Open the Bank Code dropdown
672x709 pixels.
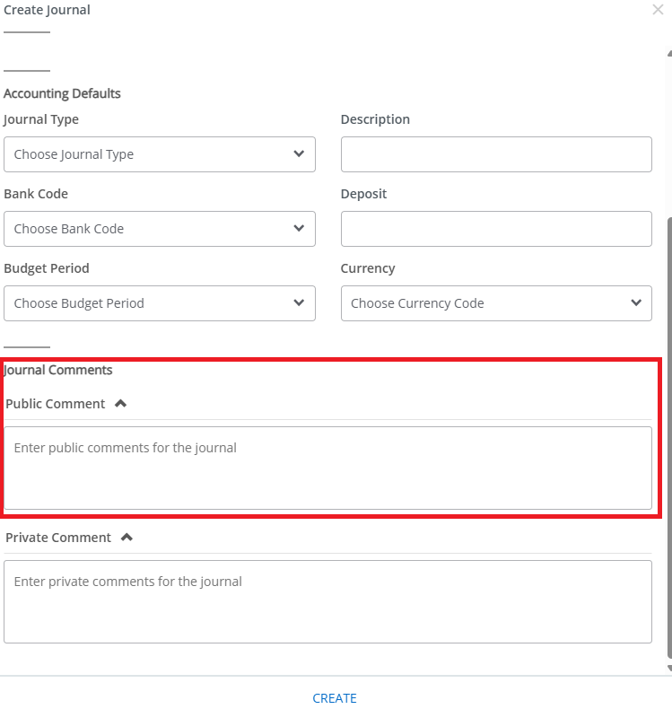point(160,229)
